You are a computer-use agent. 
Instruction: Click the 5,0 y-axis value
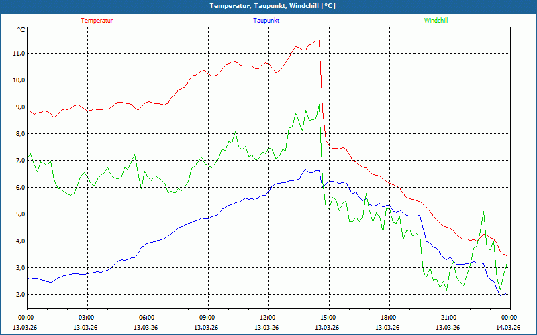(x=21, y=214)
